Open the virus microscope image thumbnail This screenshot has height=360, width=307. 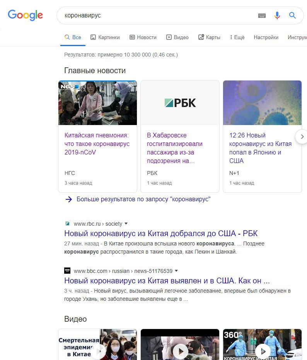coord(262,103)
